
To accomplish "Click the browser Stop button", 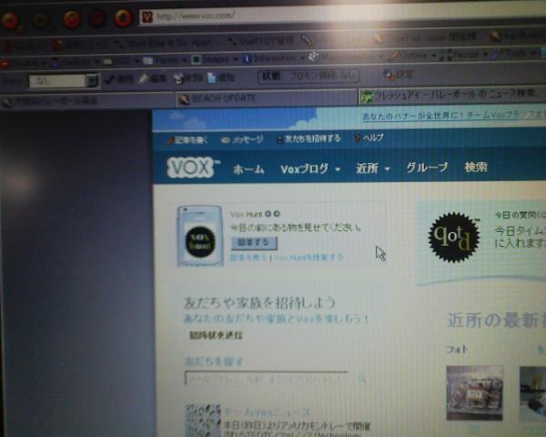I will pos(97,18).
